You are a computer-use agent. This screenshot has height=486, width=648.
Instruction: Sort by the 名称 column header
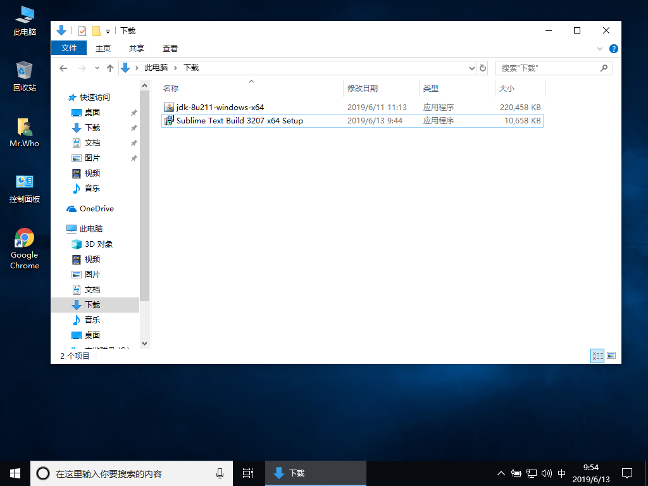pyautogui.click(x=251, y=88)
